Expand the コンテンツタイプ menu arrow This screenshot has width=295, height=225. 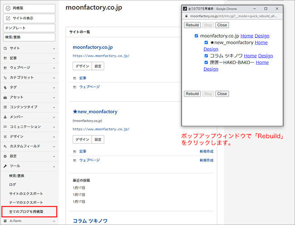tap(54, 107)
